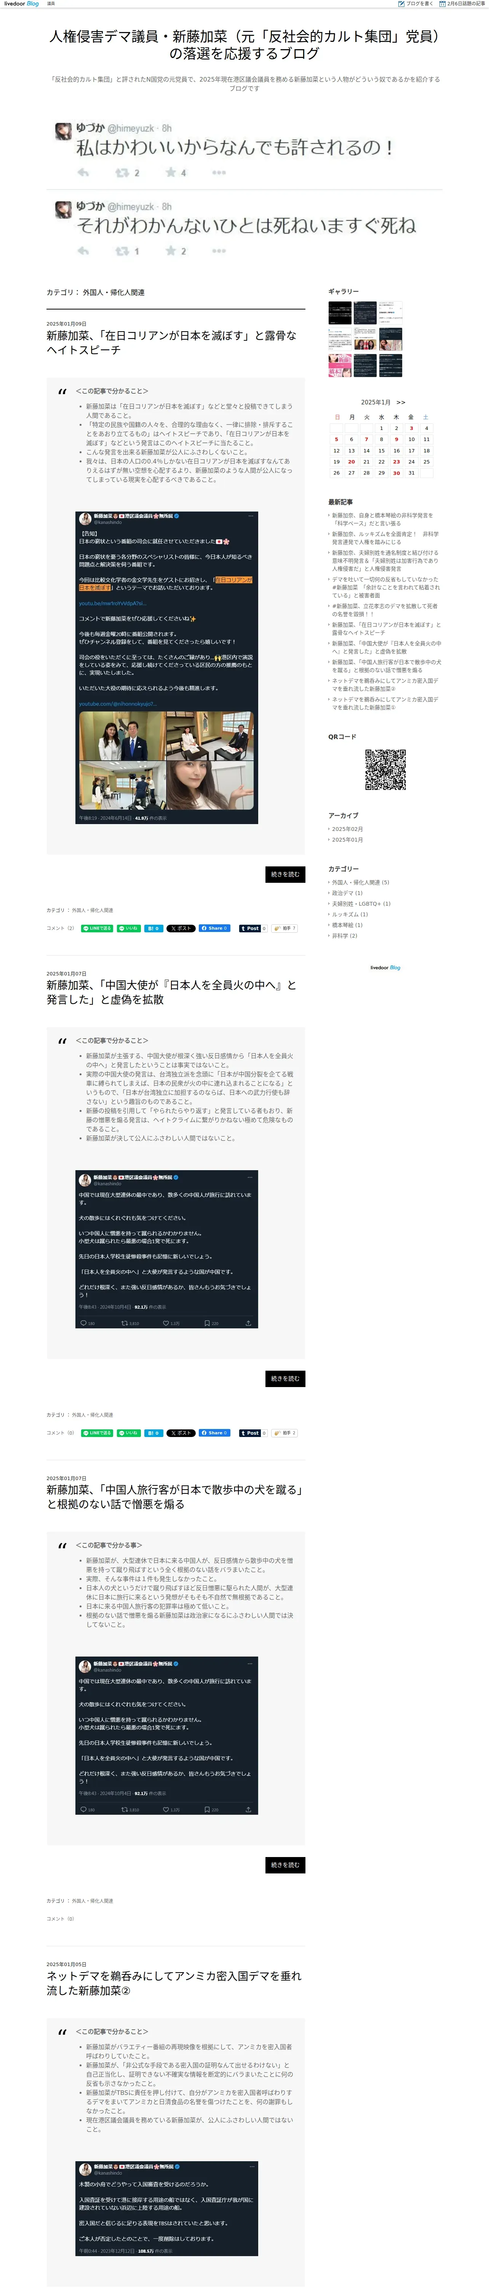This screenshot has width=489, height=2287.
Task: Click the 拍手 7 clap button
Action: (284, 928)
